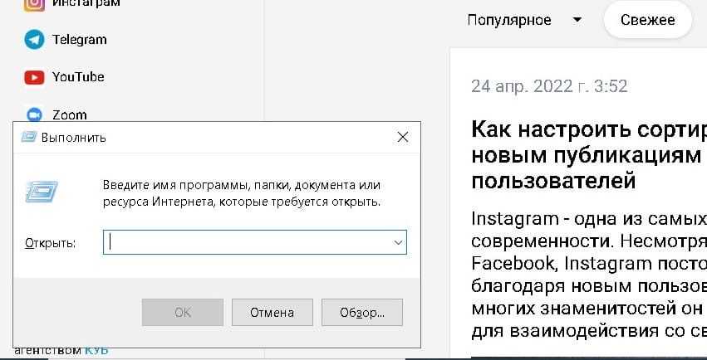The image size is (707, 360).
Task: Open the Telegram sidebar link
Action: coord(80,40)
